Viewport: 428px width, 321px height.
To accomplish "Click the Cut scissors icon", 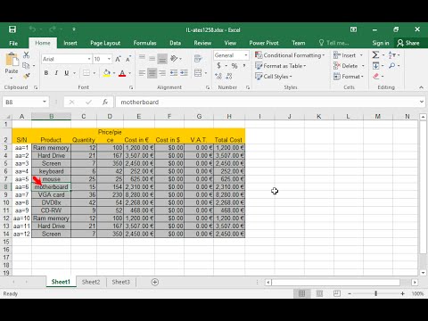I will [x=27, y=55].
